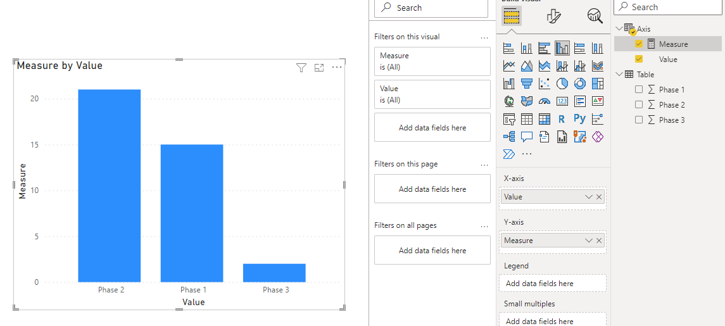
Task: Open the Y-axis Measure field dropdown
Action: (589, 241)
